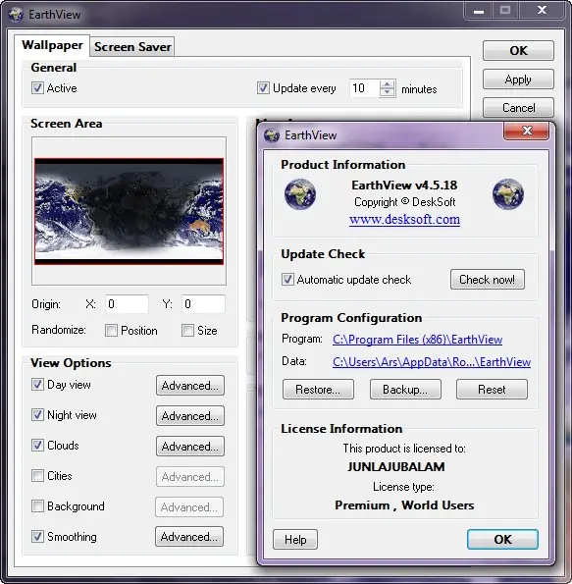The image size is (572, 584).
Task: Click the Earth map preview in Screen Area
Action: (129, 212)
